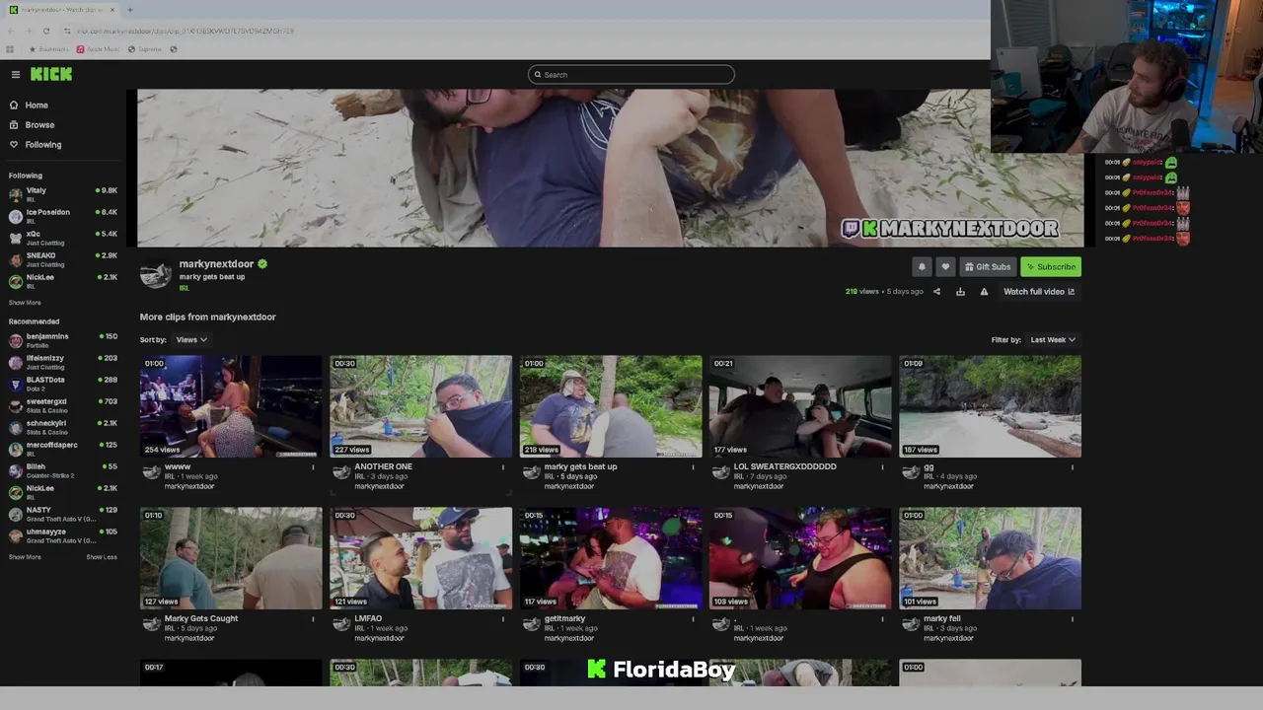The width and height of the screenshot is (1263, 710).
Task: Open the wwww clip thumbnail
Action: click(x=231, y=406)
